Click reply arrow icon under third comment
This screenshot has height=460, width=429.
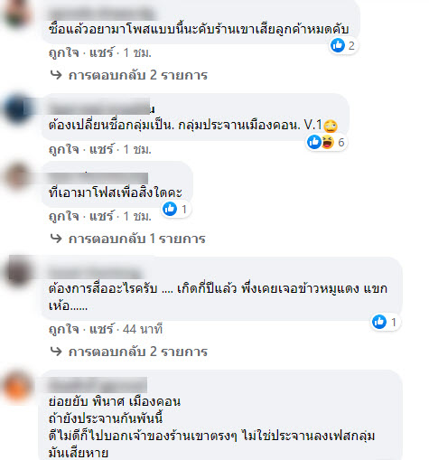56,239
